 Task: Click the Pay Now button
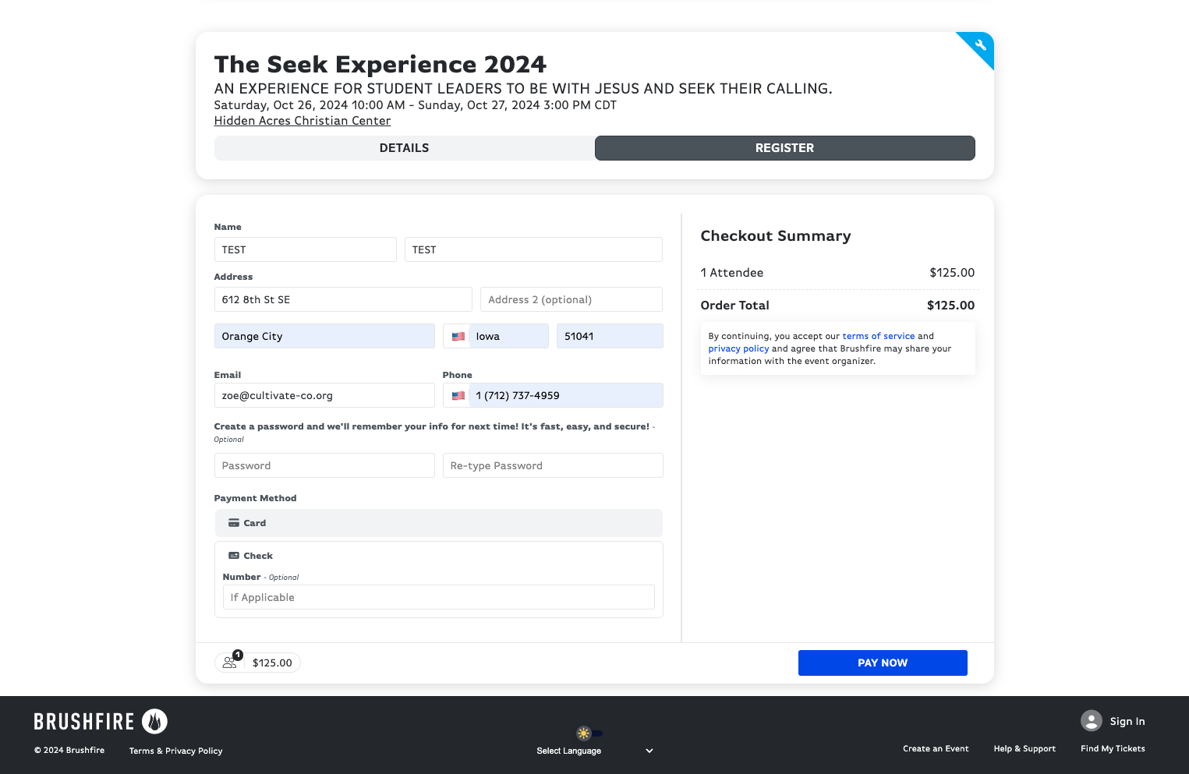pyautogui.click(x=883, y=663)
